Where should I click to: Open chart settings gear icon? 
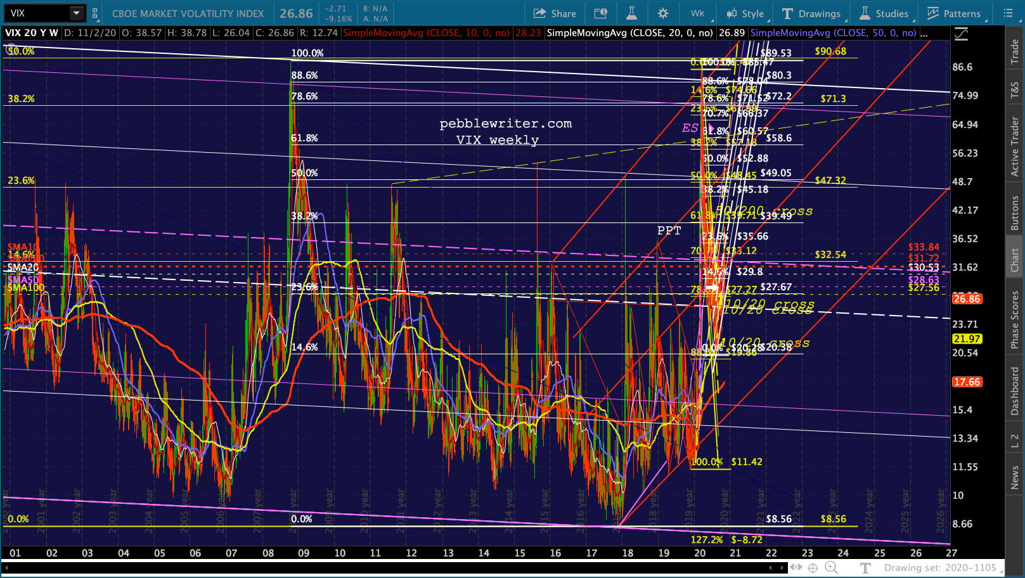point(663,13)
